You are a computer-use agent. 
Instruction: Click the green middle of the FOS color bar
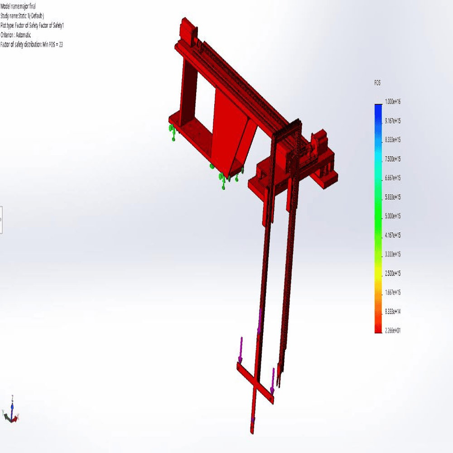coord(378,217)
